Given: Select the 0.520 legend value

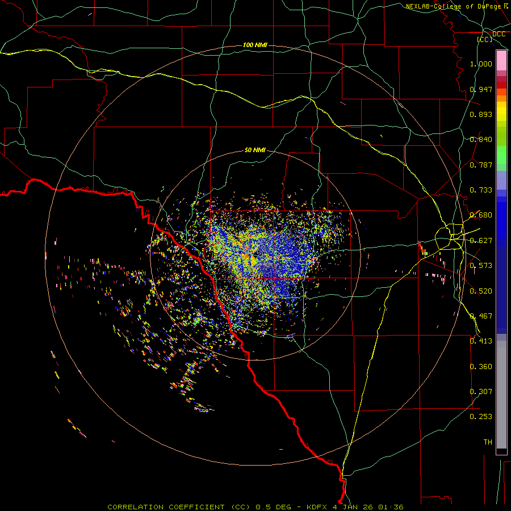Looking at the screenshot, I should click(481, 291).
